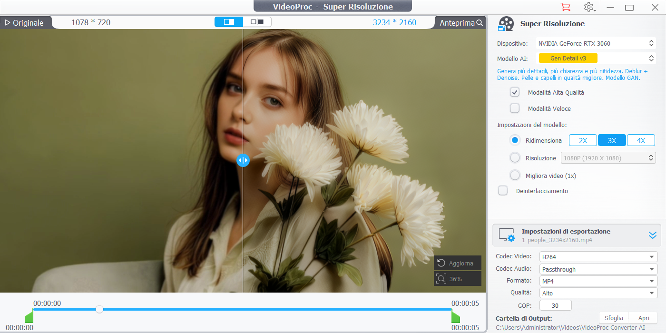The height and width of the screenshot is (333, 666).
Task: Disable the Modalità Alta Qualità checkbox
Action: point(515,92)
